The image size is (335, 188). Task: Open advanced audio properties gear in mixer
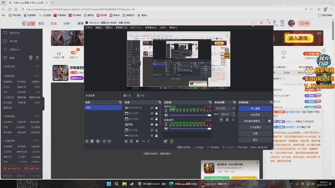[165, 141]
